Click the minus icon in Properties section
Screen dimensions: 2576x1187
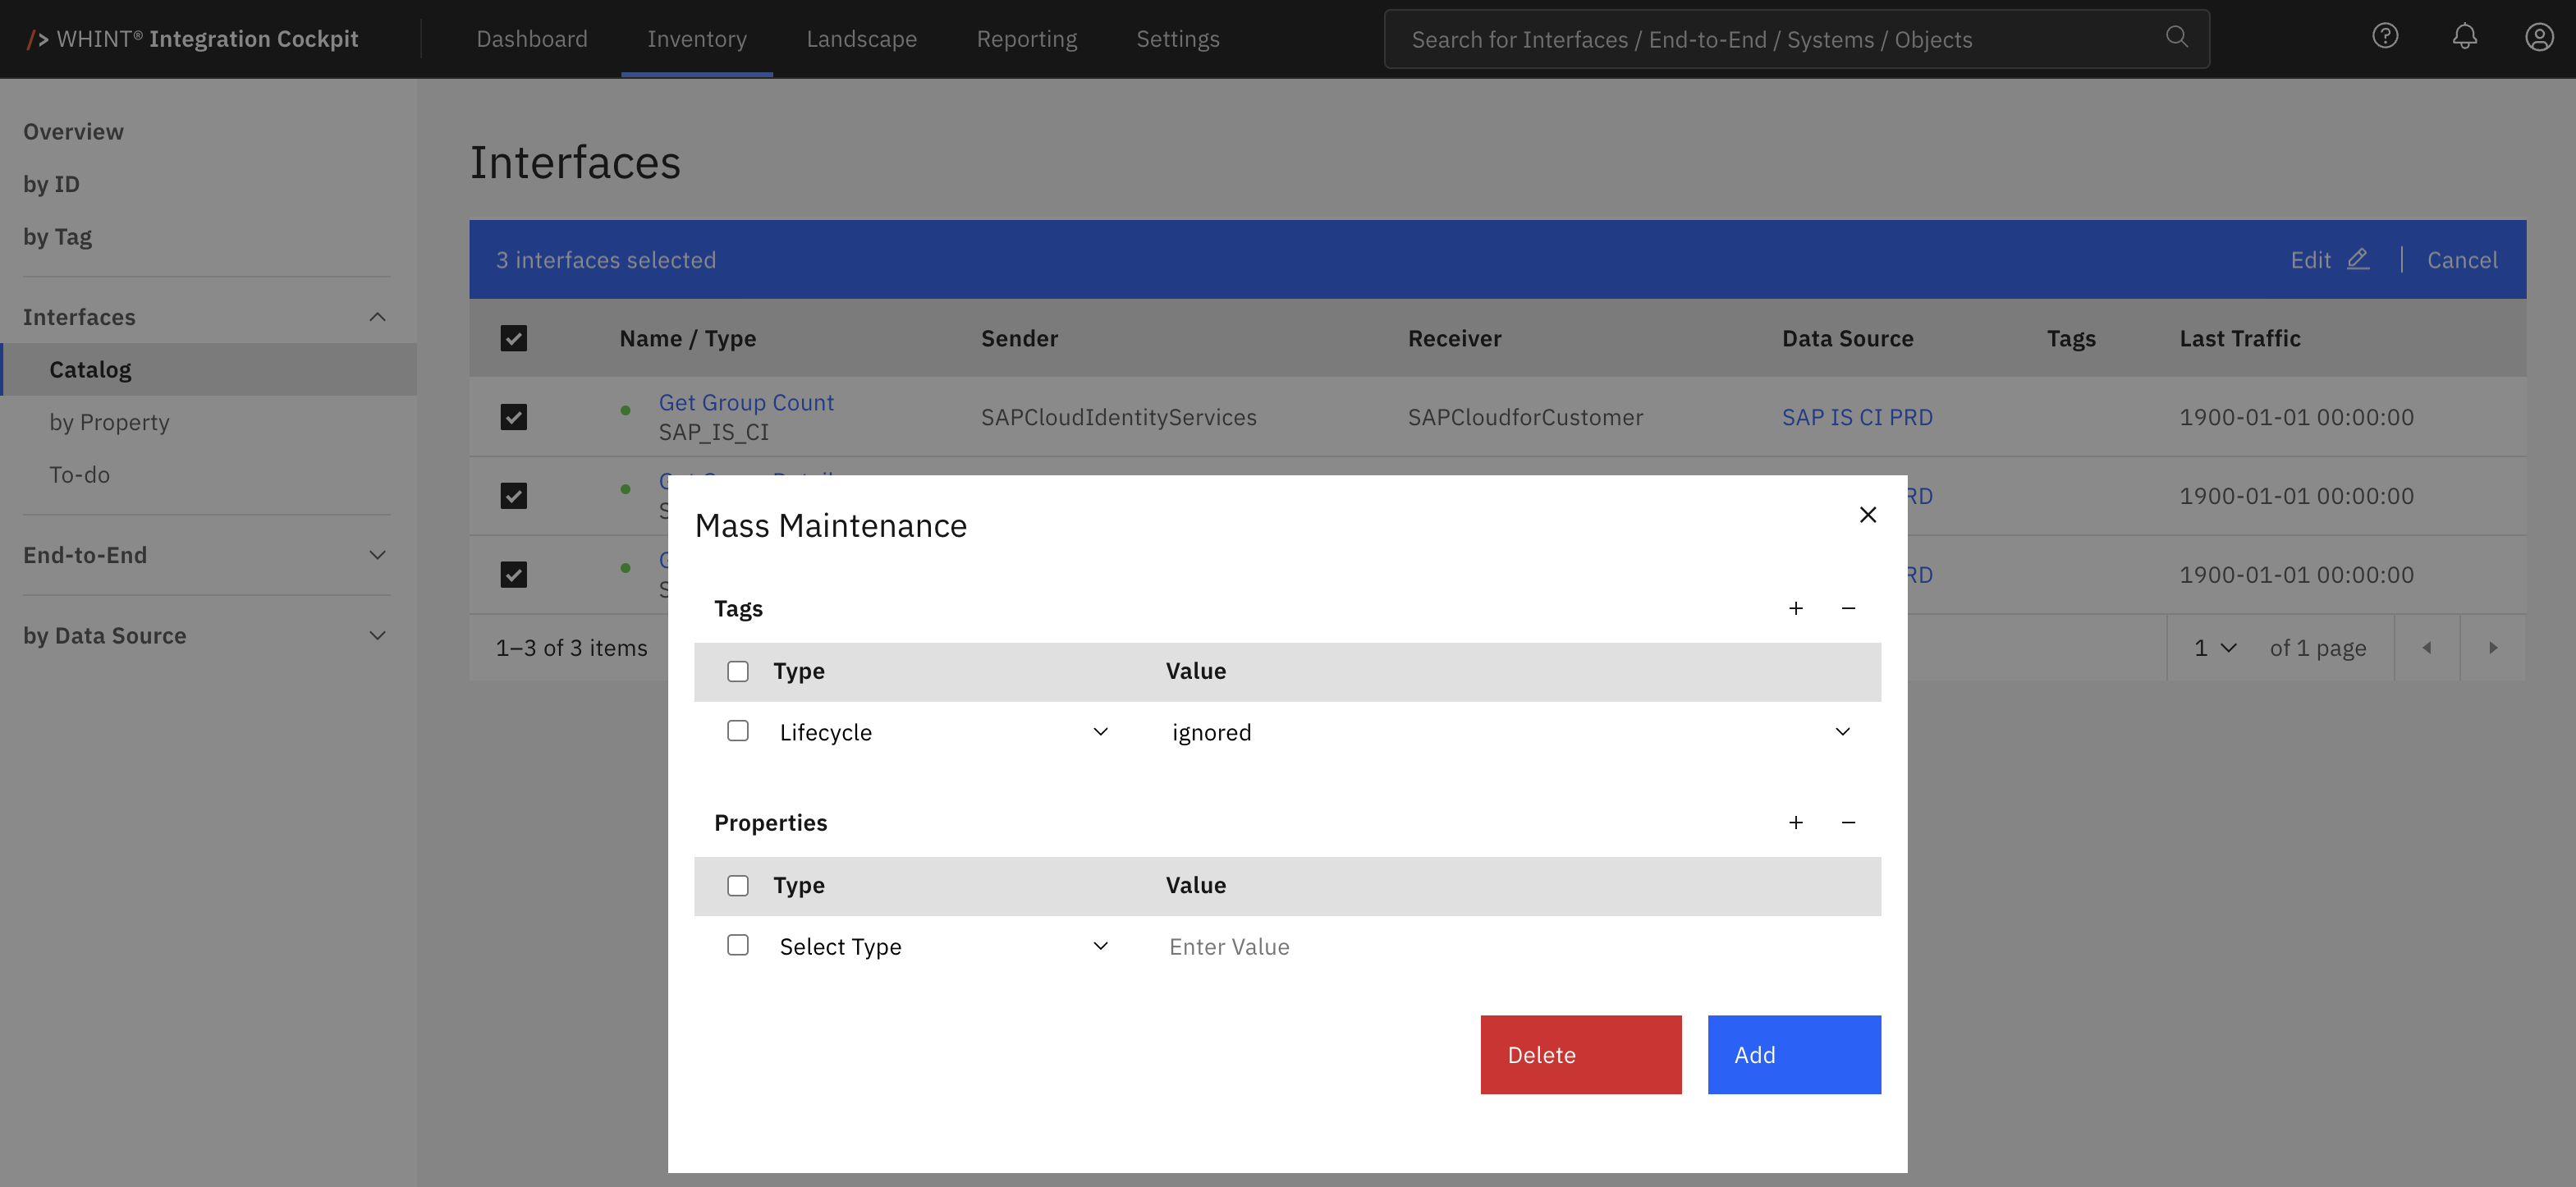pyautogui.click(x=1848, y=822)
